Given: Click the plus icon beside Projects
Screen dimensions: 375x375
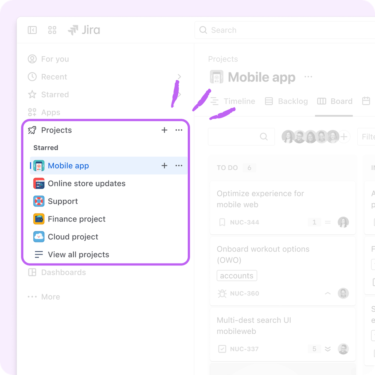Looking at the screenshot, I should [164, 130].
